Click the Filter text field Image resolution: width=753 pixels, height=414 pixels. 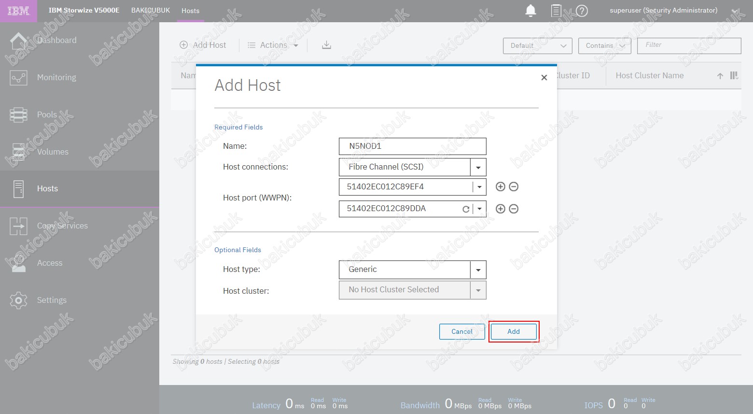click(x=689, y=46)
